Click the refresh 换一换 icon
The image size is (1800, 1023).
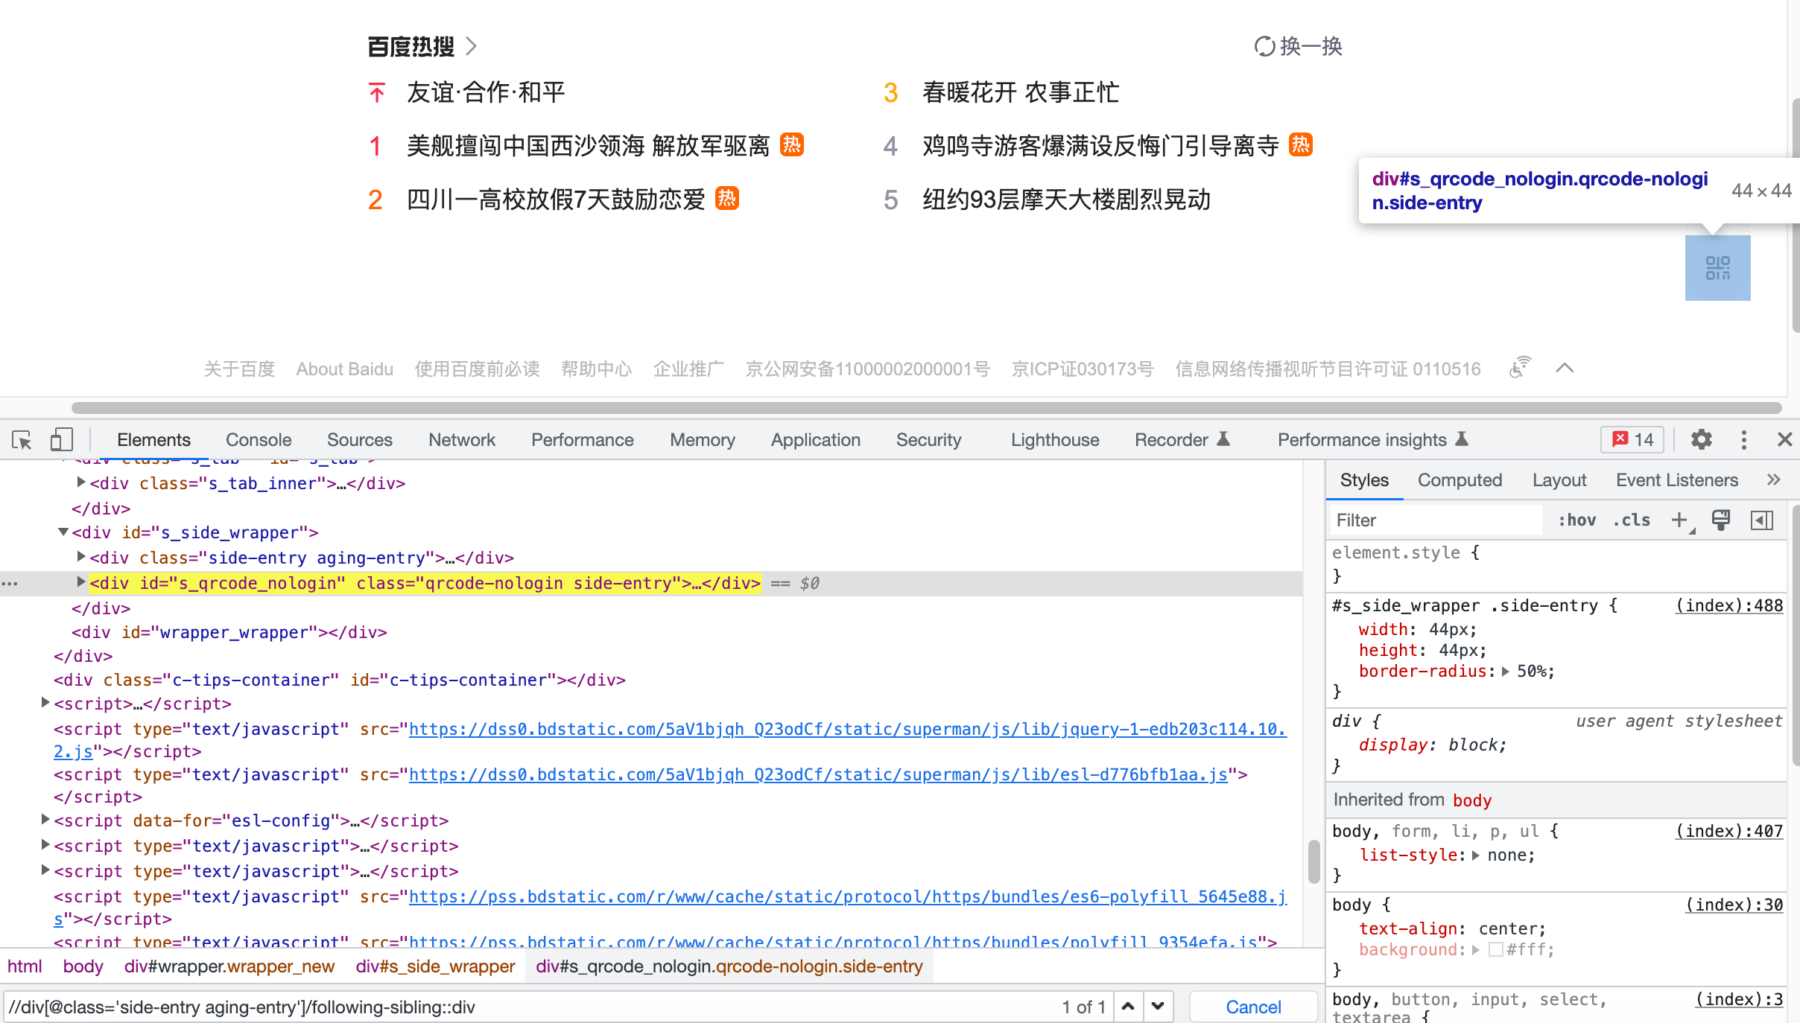pos(1264,46)
